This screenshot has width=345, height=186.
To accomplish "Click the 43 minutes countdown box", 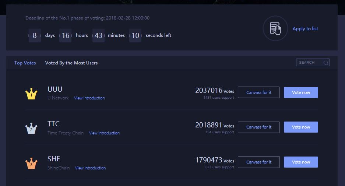I will [x=98, y=35].
